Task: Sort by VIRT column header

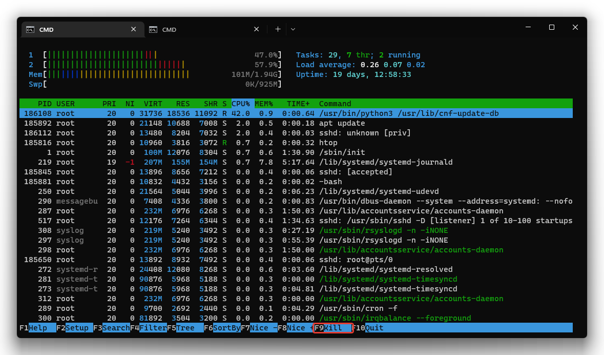Action: [153, 104]
